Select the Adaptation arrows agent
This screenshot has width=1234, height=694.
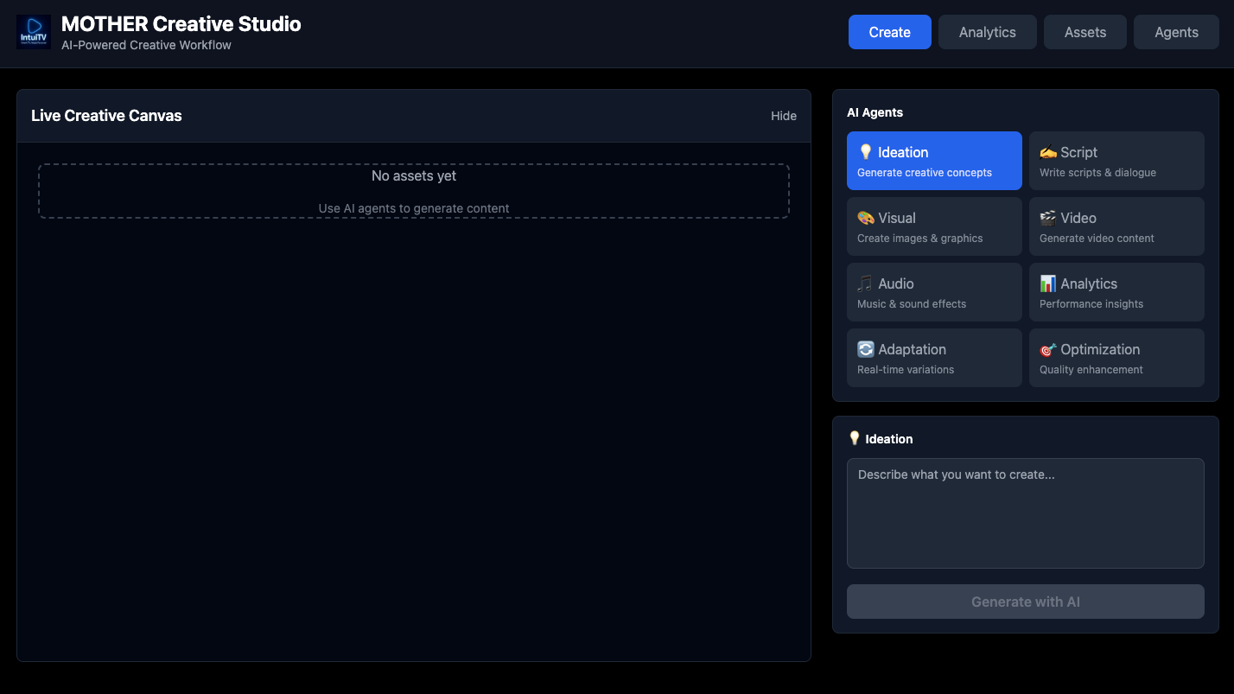click(x=934, y=358)
